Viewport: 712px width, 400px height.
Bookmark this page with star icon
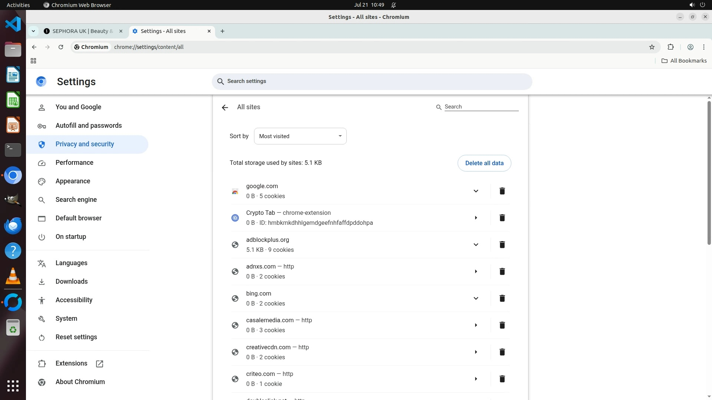pyautogui.click(x=652, y=47)
